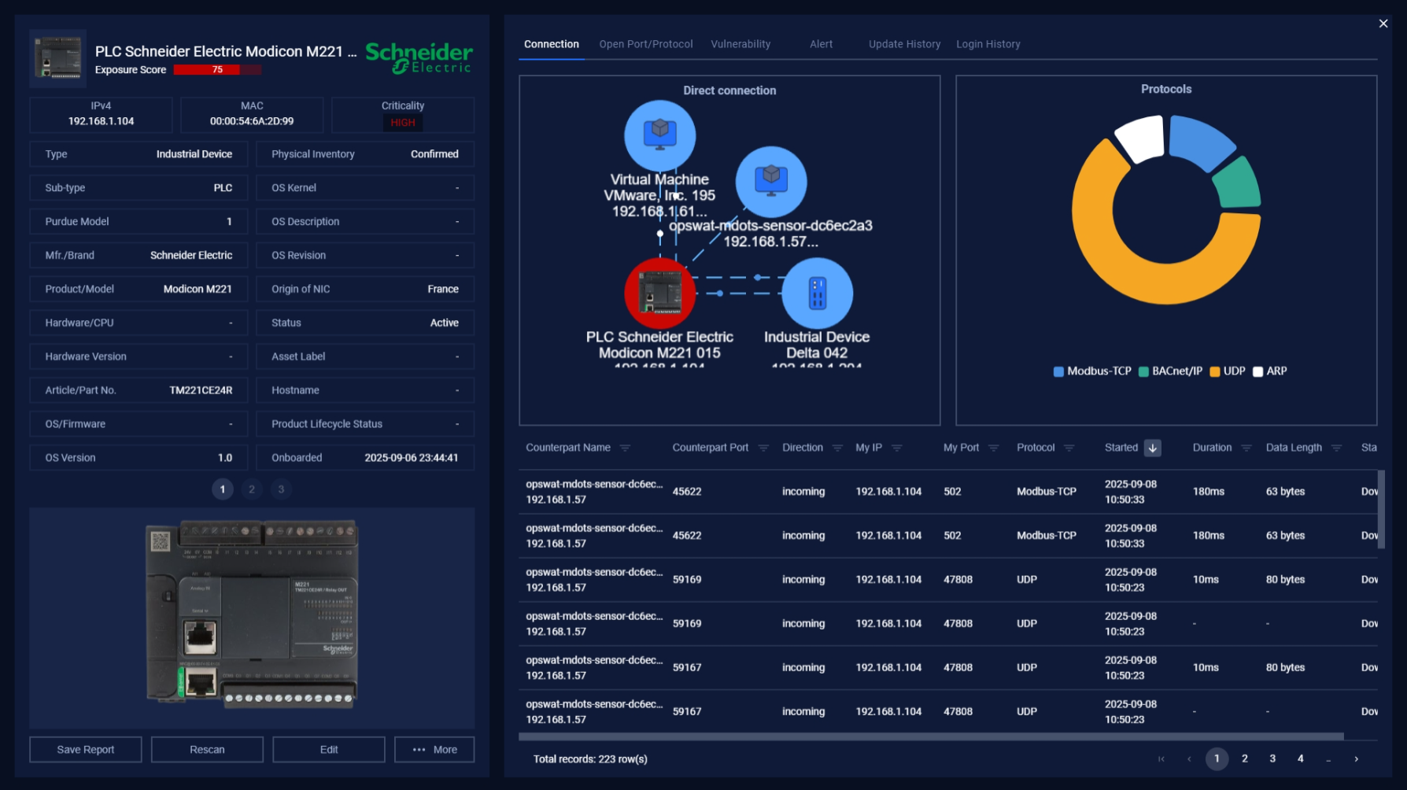Open filter for Protocol column
Viewport: 1407px width, 790px height.
click(1069, 448)
